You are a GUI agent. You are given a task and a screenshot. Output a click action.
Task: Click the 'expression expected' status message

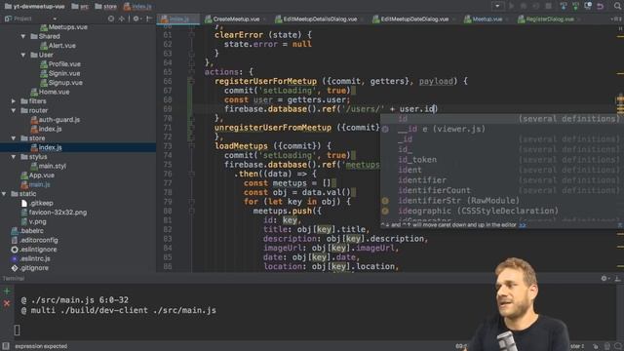tap(41, 346)
